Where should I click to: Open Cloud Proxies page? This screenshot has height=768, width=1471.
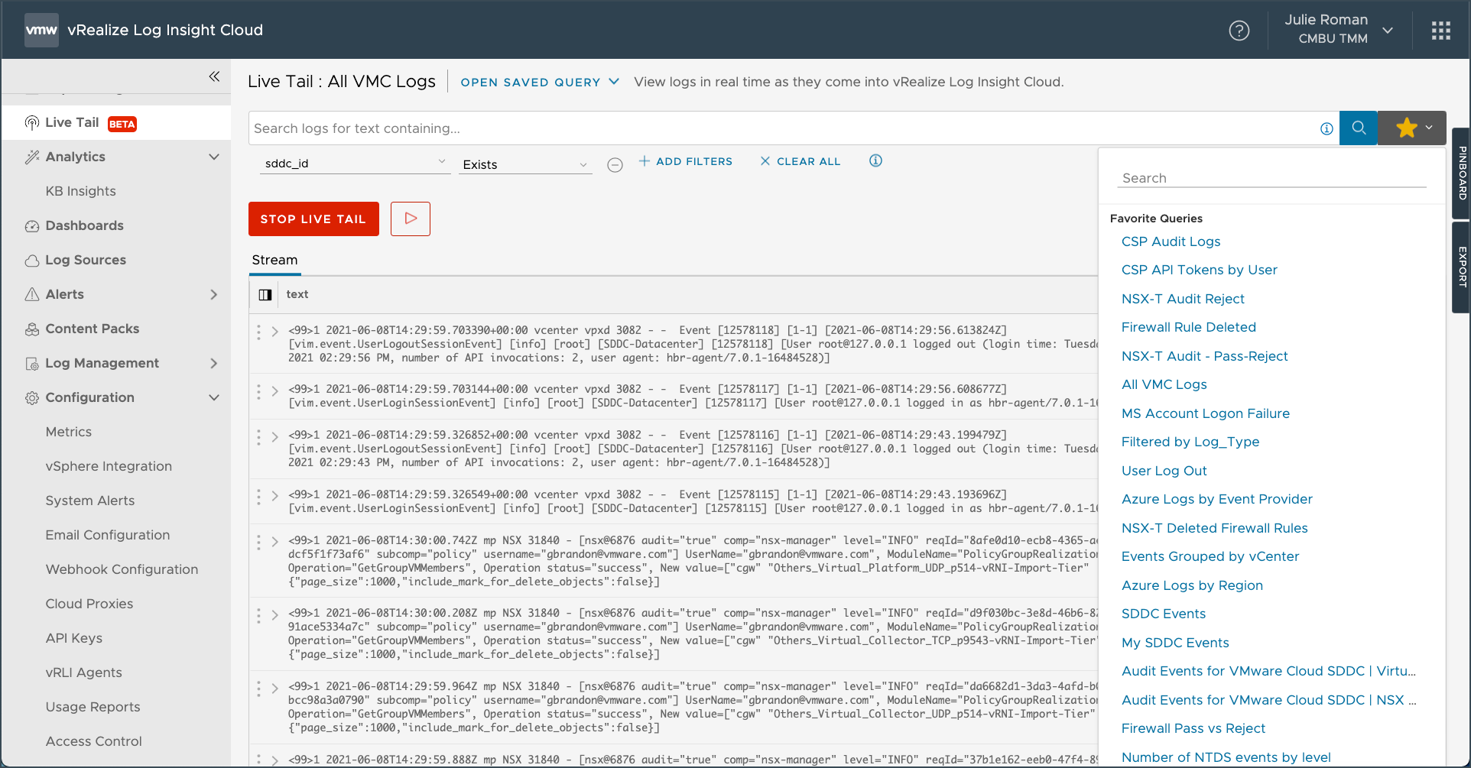(x=89, y=604)
